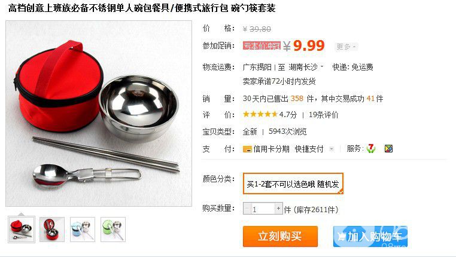Click the credit card installment icon

point(247,149)
